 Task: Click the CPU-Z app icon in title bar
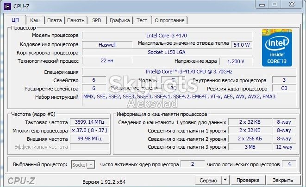pyautogui.click(x=7, y=6)
